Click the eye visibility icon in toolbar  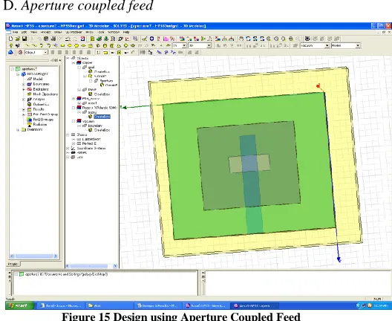point(307,39)
